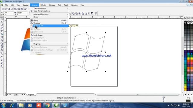Choose Clear Transformations from the Arrange menu
The height and width of the screenshot is (108, 193).
pos(49,11)
